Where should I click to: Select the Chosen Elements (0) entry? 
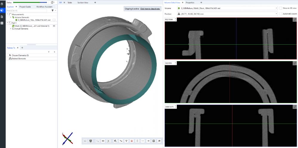point(20,55)
